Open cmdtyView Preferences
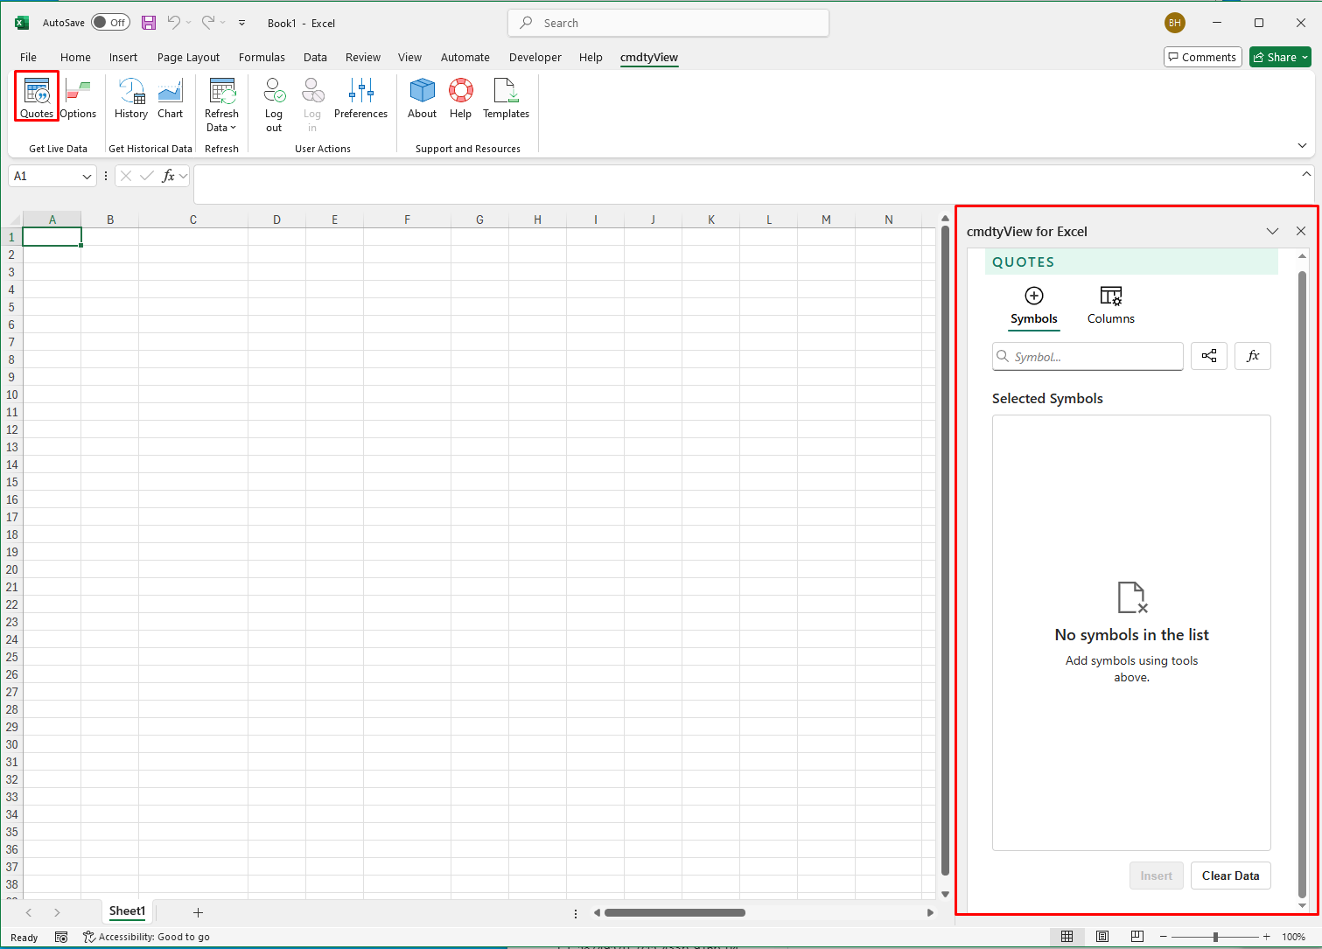The width and height of the screenshot is (1322, 949). (x=360, y=97)
